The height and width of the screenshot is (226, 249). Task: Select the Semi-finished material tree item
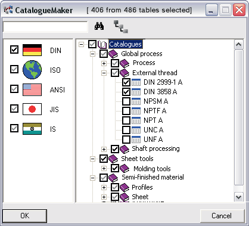(x=152, y=177)
